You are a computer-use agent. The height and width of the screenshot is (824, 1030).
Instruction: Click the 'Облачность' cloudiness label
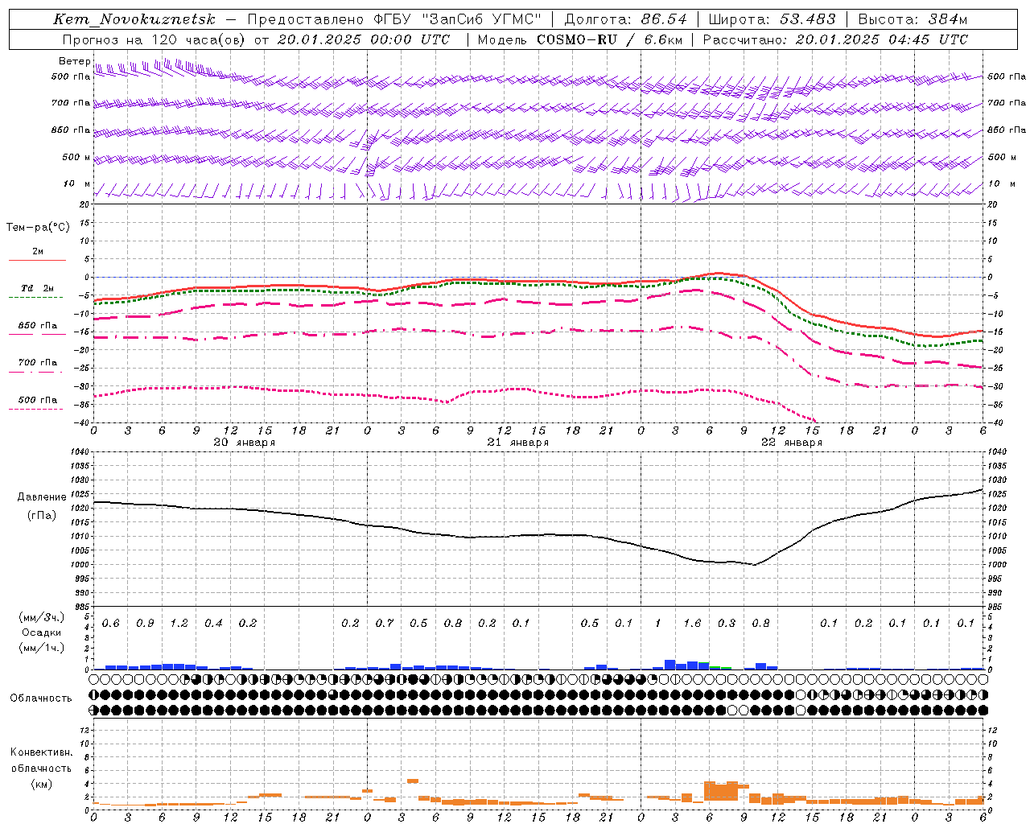pyautogui.click(x=41, y=698)
